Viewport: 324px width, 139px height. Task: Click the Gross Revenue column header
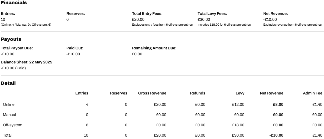tap(152, 93)
